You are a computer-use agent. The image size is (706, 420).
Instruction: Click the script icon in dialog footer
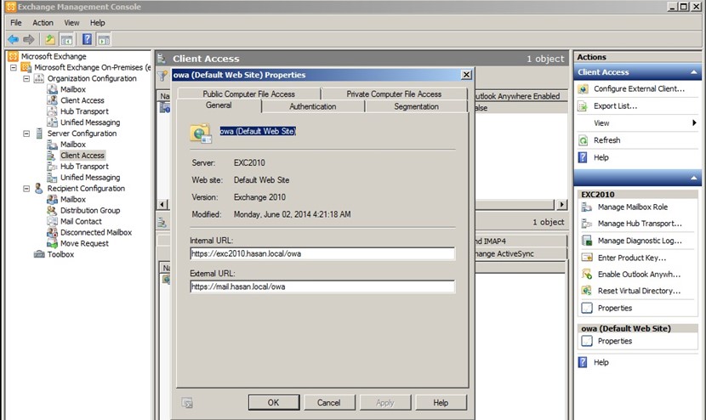(x=187, y=402)
